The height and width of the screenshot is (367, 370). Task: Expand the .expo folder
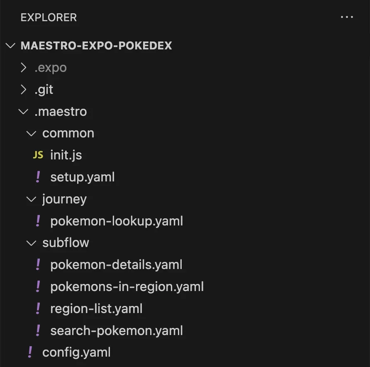coord(24,68)
